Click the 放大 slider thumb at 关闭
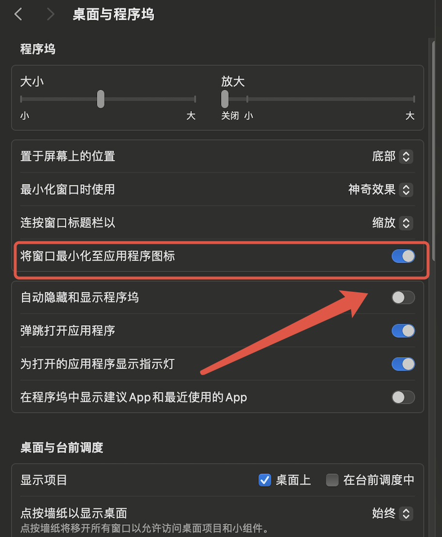This screenshot has width=442, height=537. [x=224, y=99]
